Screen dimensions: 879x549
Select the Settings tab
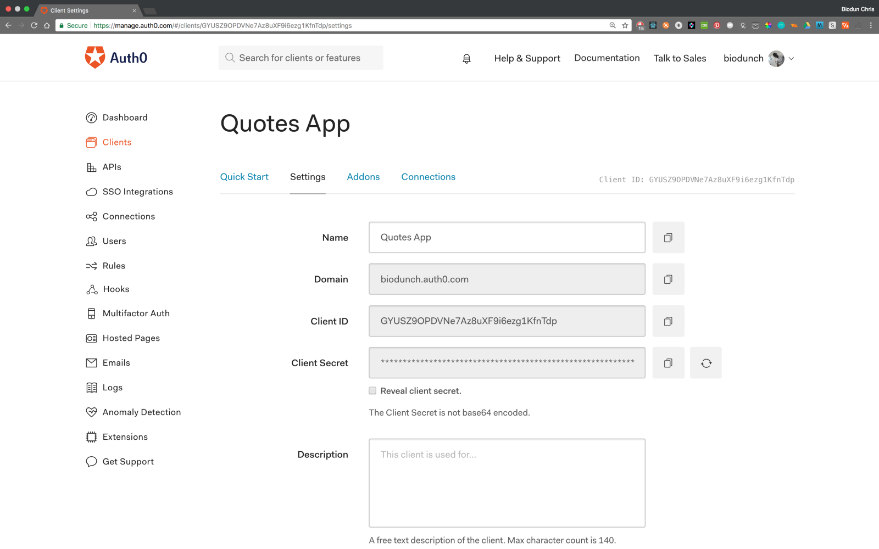pos(308,177)
